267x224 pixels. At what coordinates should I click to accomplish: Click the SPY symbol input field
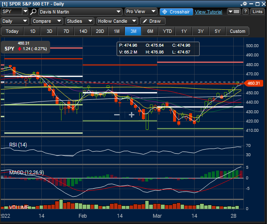11,11
